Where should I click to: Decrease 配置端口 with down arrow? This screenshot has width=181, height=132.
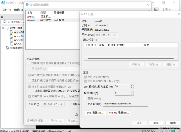[131, 94]
